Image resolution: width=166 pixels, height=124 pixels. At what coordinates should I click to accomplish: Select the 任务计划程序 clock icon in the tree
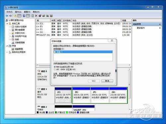[13, 27]
